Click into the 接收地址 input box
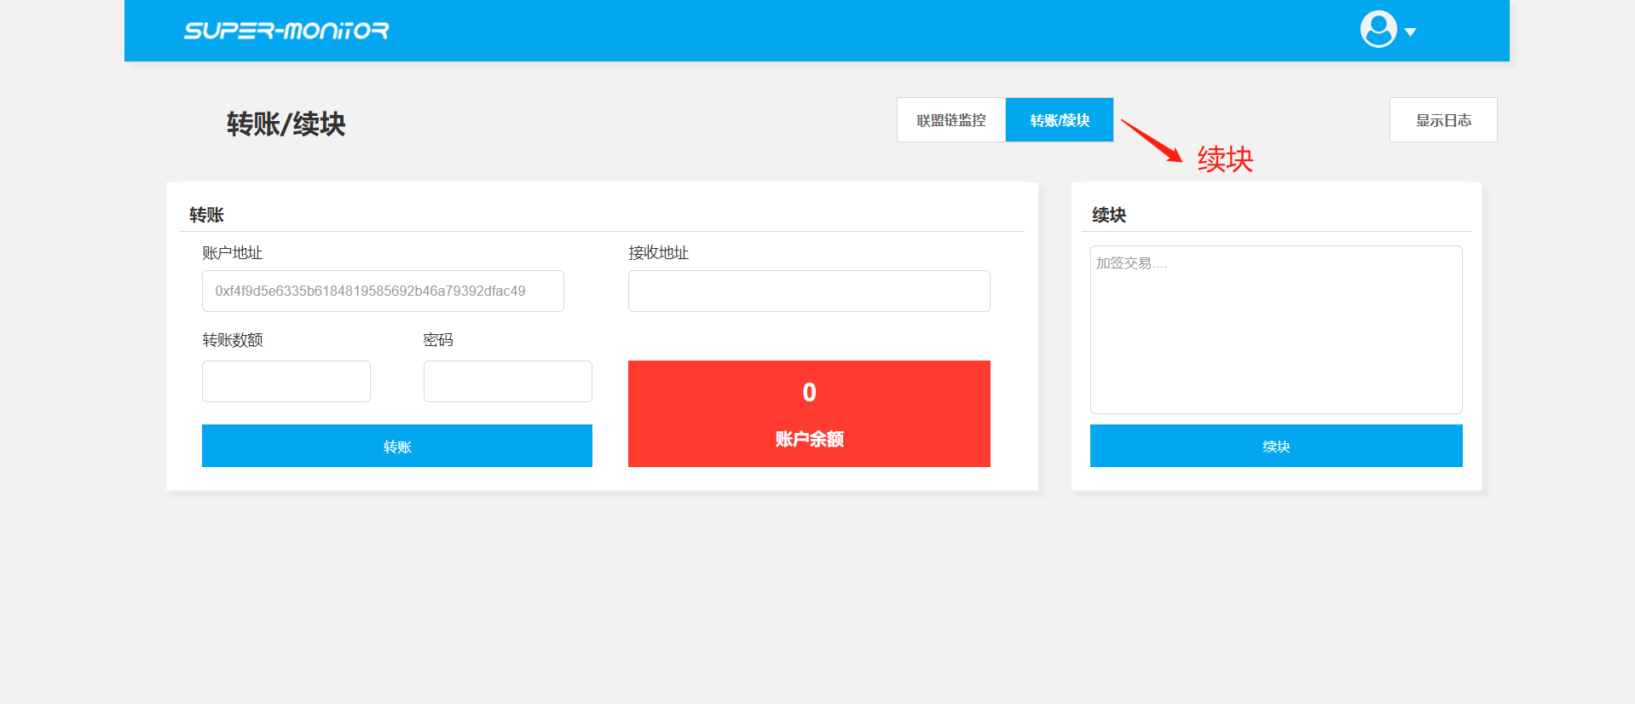Viewport: 1635px width, 704px height. coord(809,291)
